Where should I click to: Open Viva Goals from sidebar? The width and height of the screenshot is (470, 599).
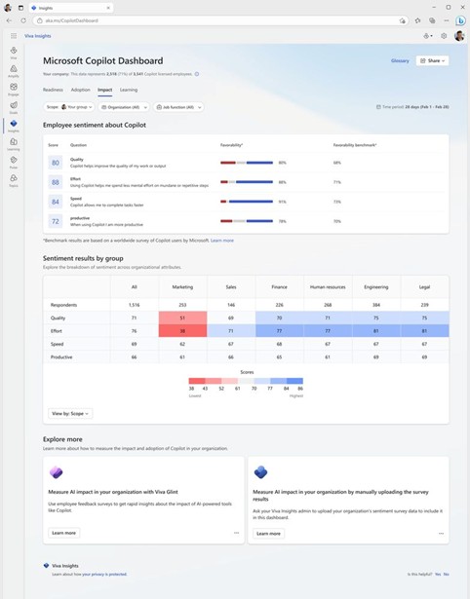[14, 105]
